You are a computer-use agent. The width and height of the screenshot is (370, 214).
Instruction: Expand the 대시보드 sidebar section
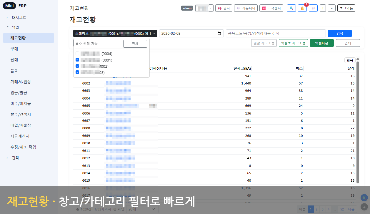[x=19, y=18]
